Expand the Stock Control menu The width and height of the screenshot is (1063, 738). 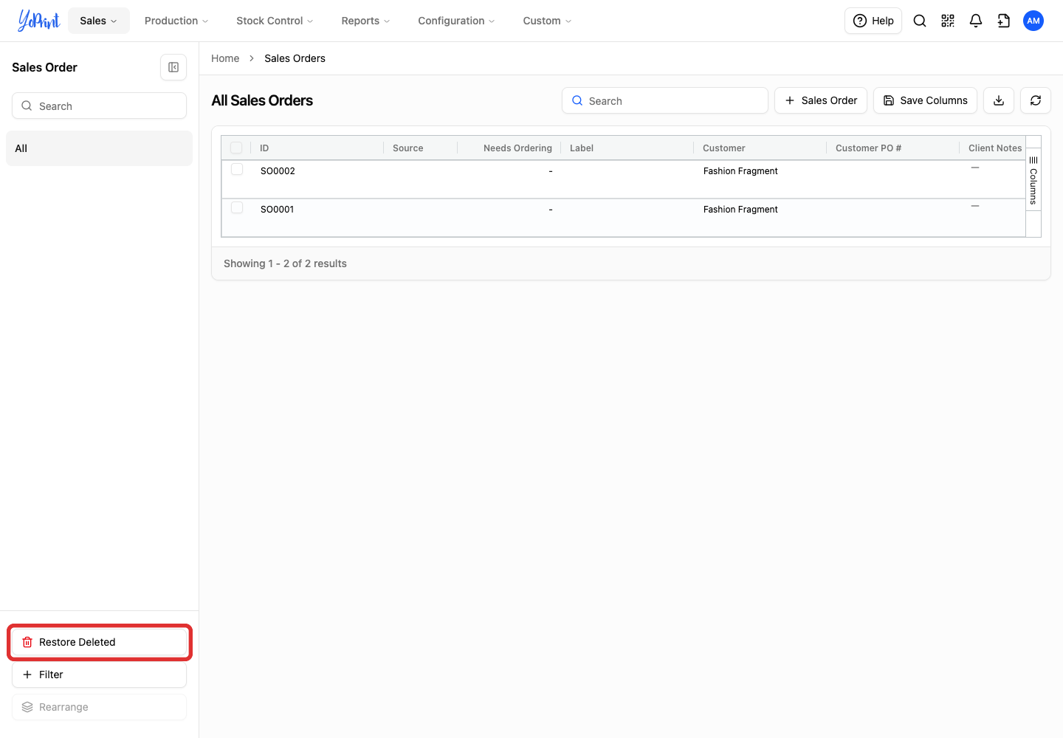coord(275,21)
